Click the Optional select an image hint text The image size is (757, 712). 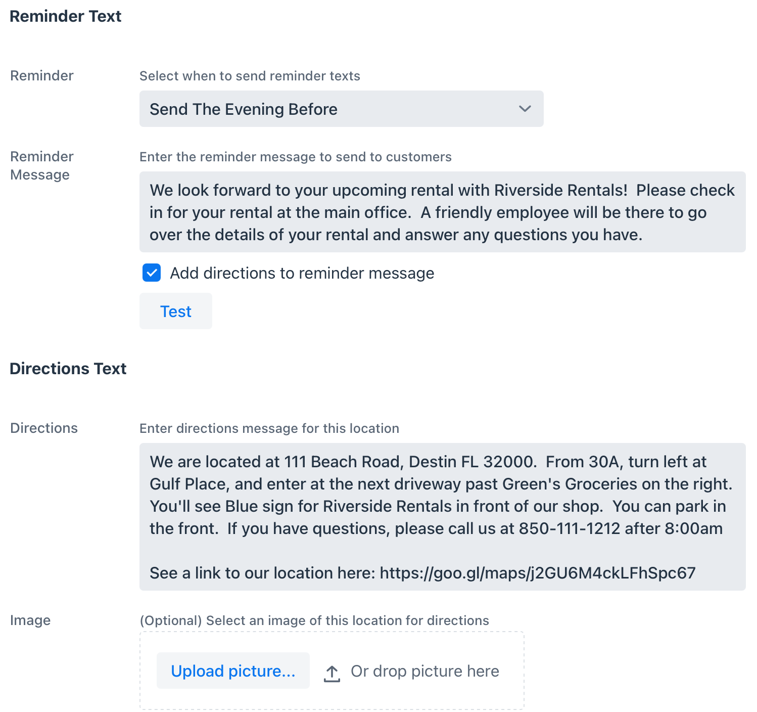pos(314,620)
